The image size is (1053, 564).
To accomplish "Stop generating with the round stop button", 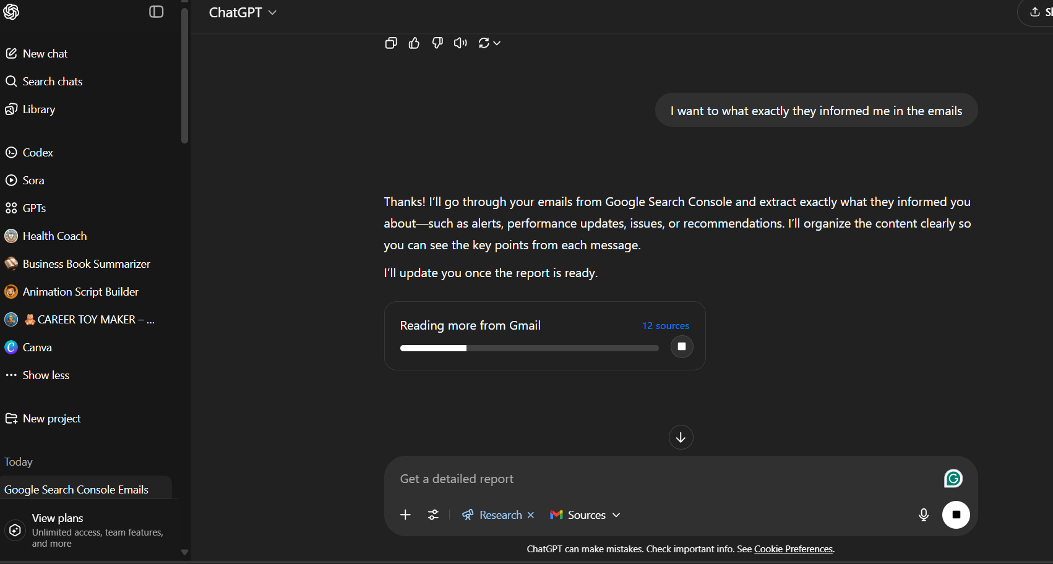I will [956, 515].
